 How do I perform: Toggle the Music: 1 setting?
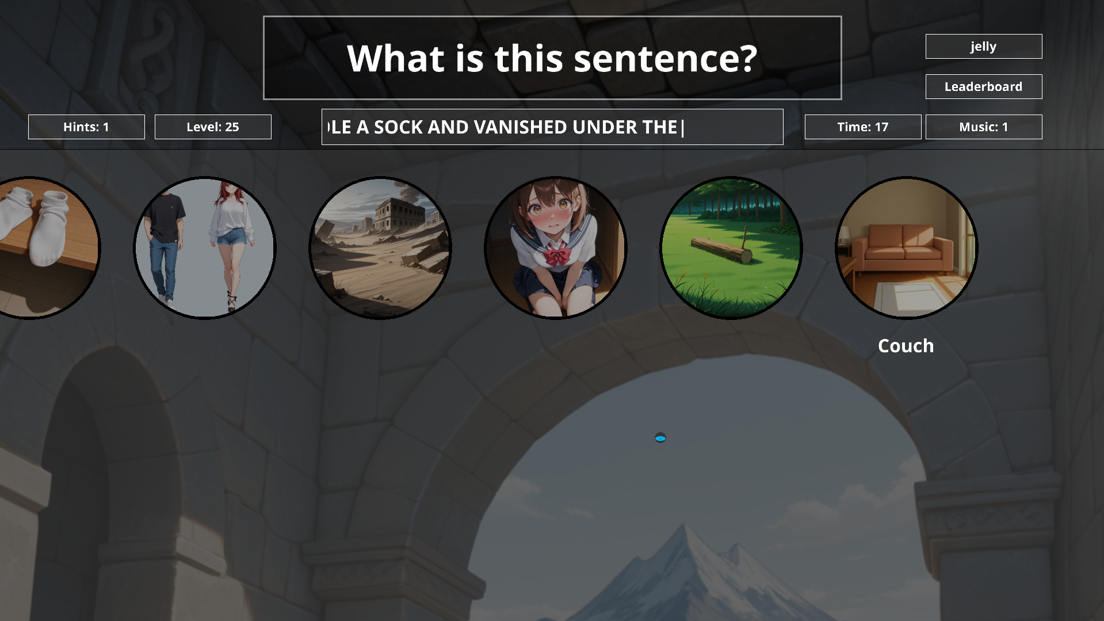[984, 127]
